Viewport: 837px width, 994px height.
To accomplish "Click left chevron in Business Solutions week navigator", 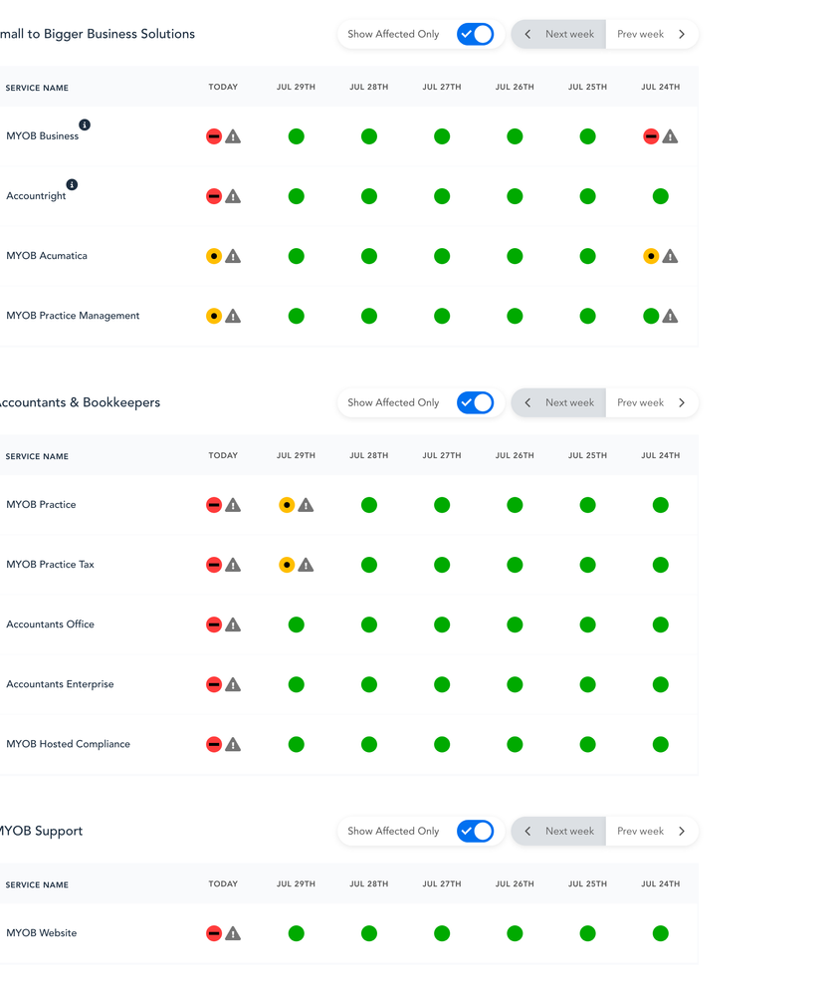I will coord(527,34).
